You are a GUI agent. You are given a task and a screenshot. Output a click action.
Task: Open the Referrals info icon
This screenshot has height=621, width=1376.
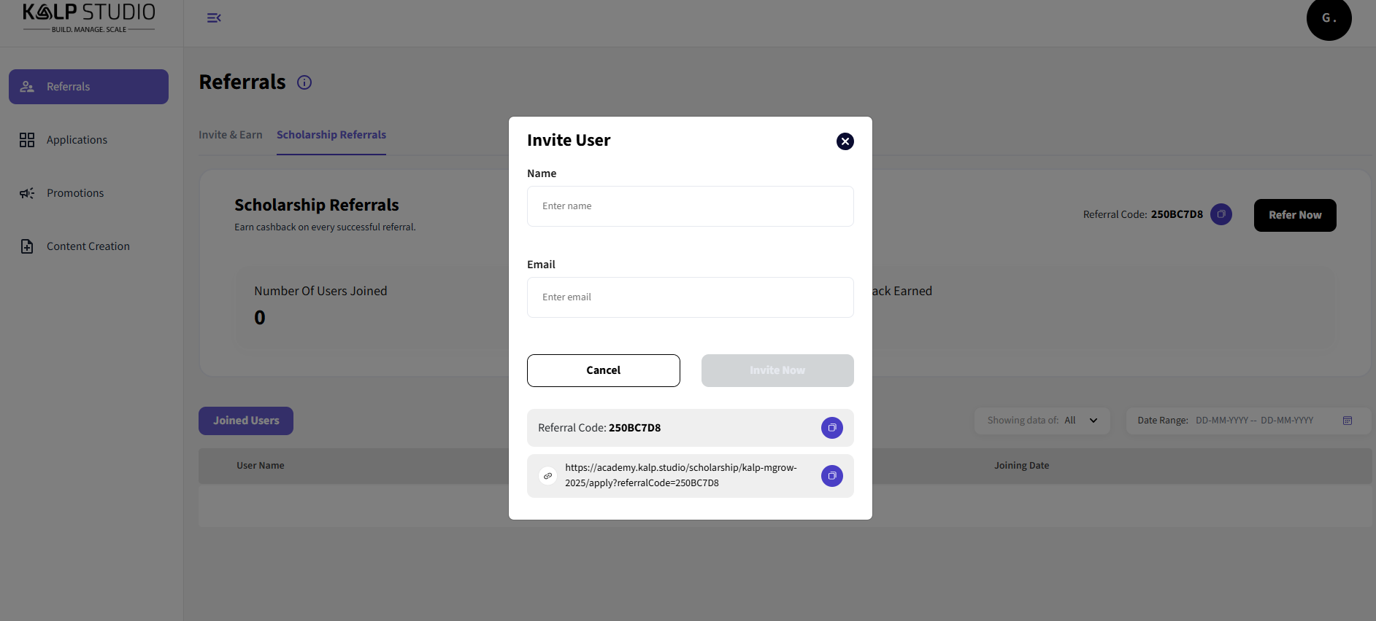304,82
